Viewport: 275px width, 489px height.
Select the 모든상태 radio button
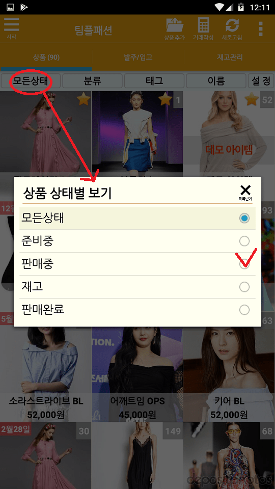[244, 219]
